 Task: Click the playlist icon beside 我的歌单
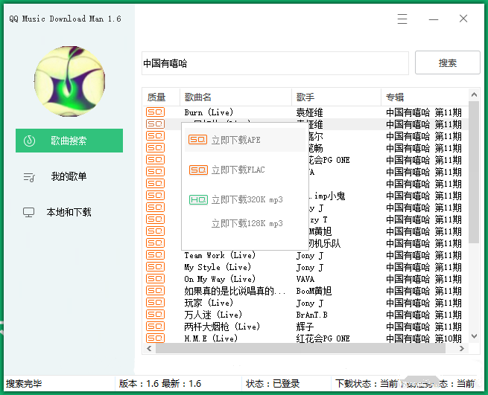[29, 177]
